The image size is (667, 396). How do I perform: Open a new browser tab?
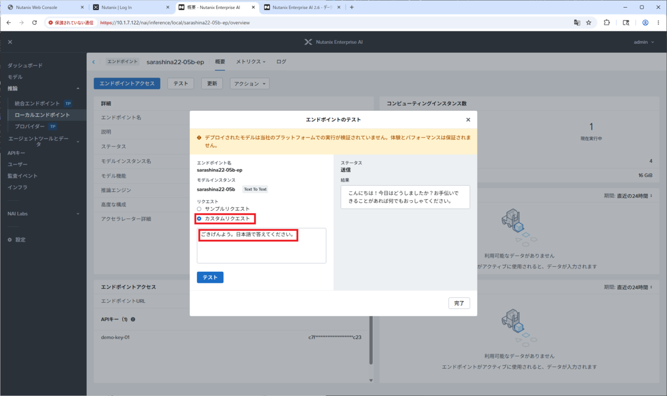point(351,7)
